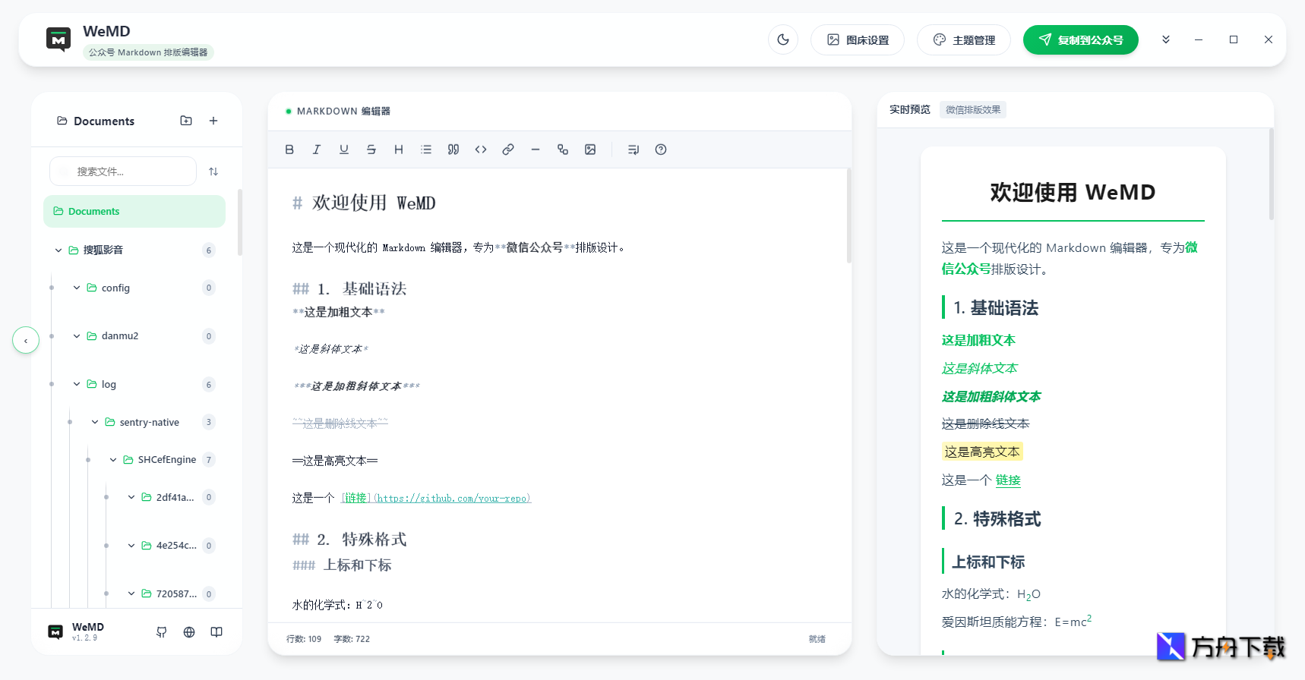The image size is (1305, 680).
Task: Click the 搜索文件 search field
Action: [x=123, y=172]
